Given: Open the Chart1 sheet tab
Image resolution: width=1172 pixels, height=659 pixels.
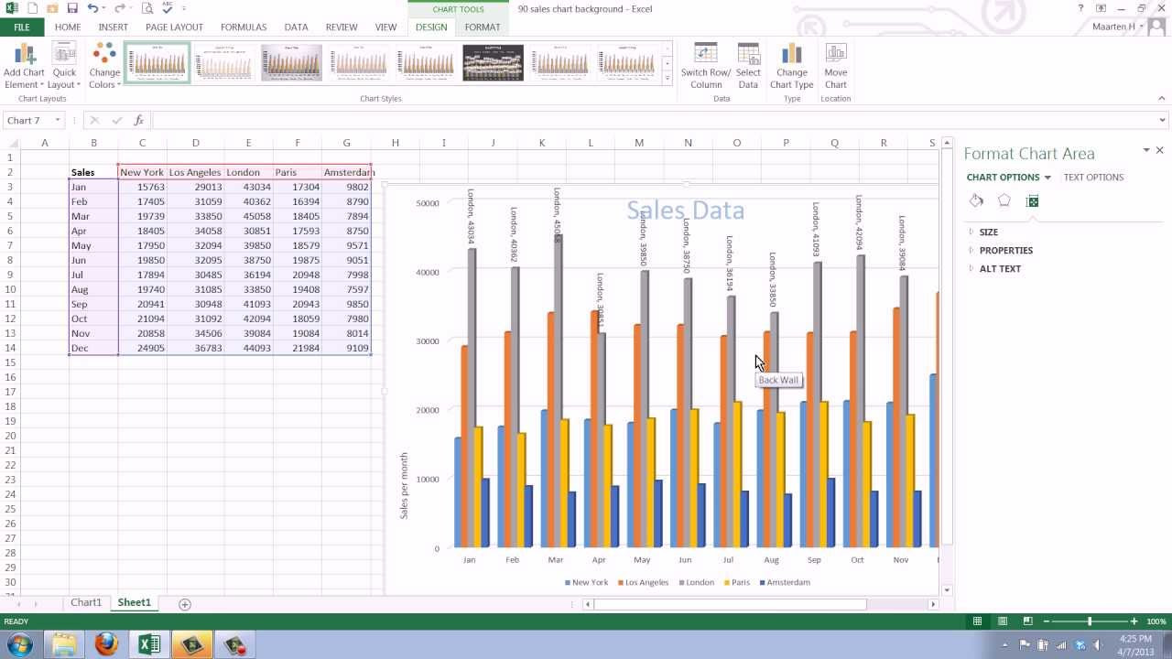Looking at the screenshot, I should point(86,602).
